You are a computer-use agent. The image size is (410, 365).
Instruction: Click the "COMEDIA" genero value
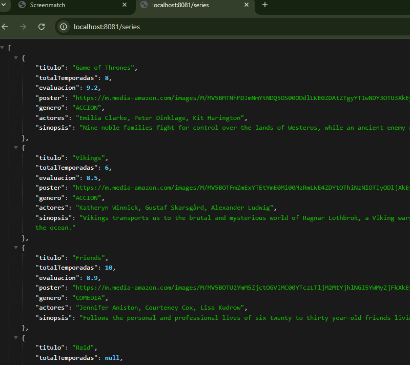(88, 298)
